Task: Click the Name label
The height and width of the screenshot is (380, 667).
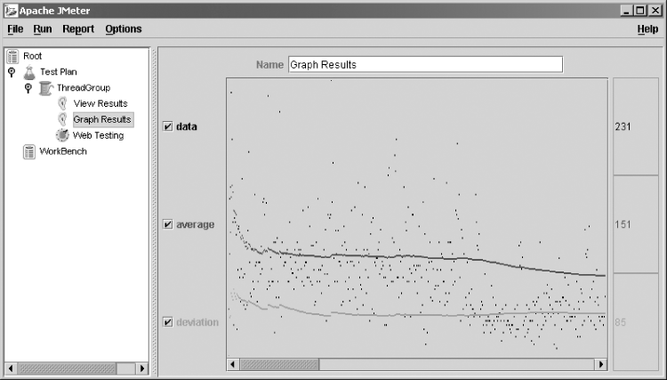Action: pyautogui.click(x=269, y=65)
